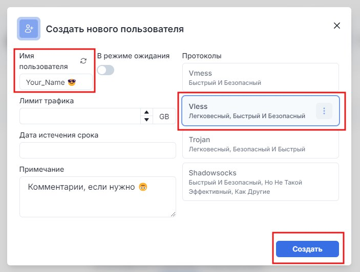The image size is (360, 272).
Task: Click the GB unit label
Action: 164,117
